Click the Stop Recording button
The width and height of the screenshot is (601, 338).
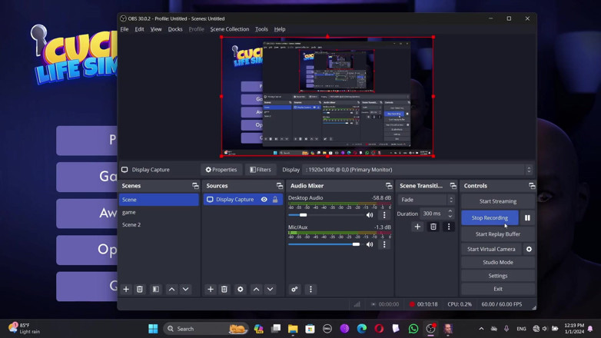(490, 217)
